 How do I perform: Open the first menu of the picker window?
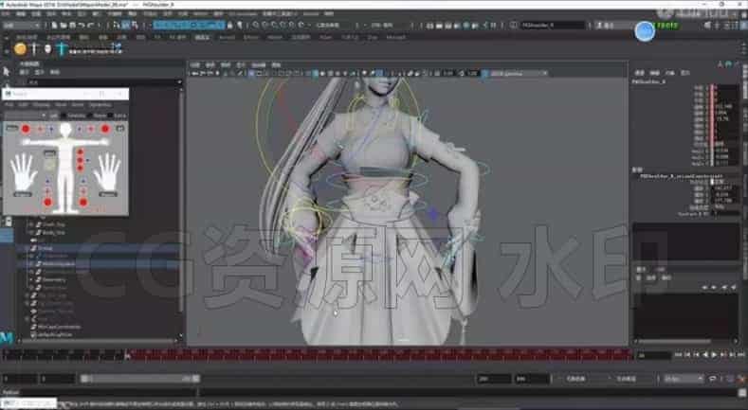(9, 105)
